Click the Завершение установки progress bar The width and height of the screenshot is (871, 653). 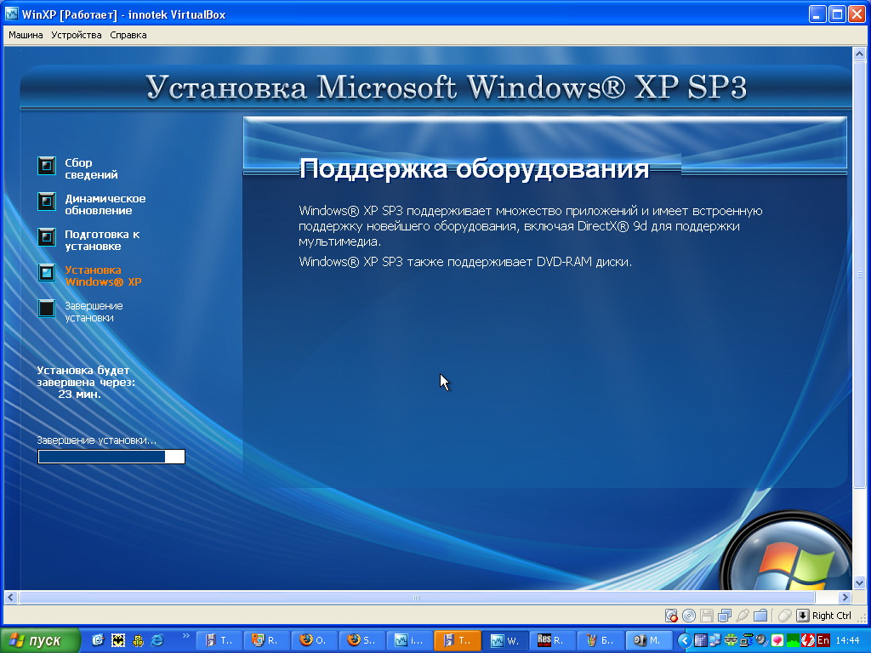point(111,457)
